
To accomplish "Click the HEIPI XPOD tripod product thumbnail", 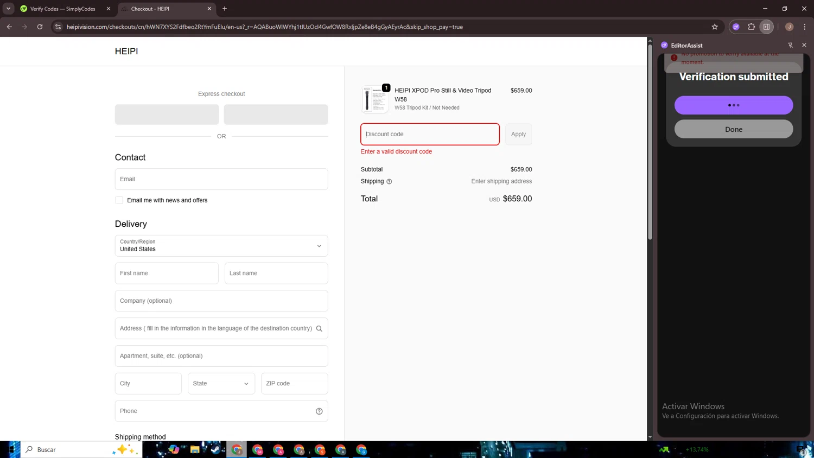I will 375,99.
